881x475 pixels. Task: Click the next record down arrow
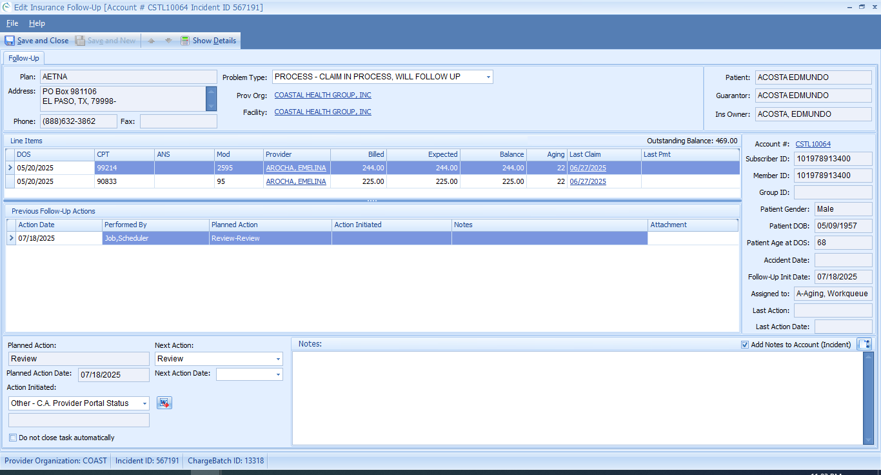(168, 41)
